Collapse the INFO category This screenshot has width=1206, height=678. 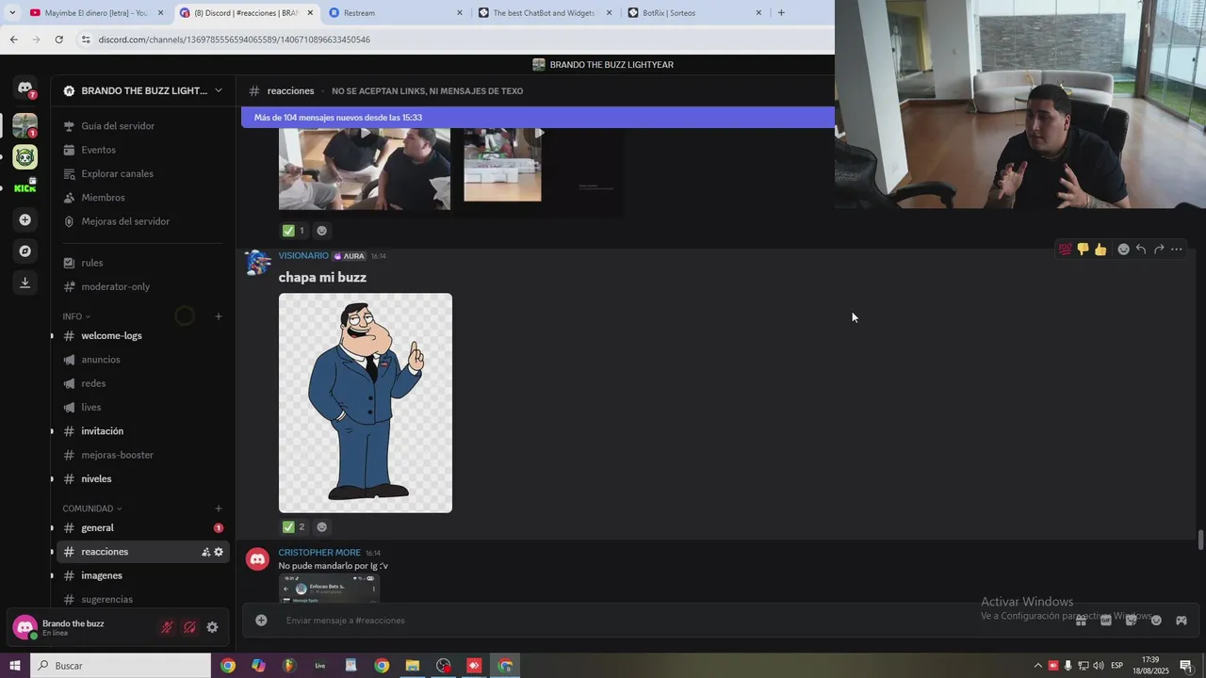pos(77,316)
